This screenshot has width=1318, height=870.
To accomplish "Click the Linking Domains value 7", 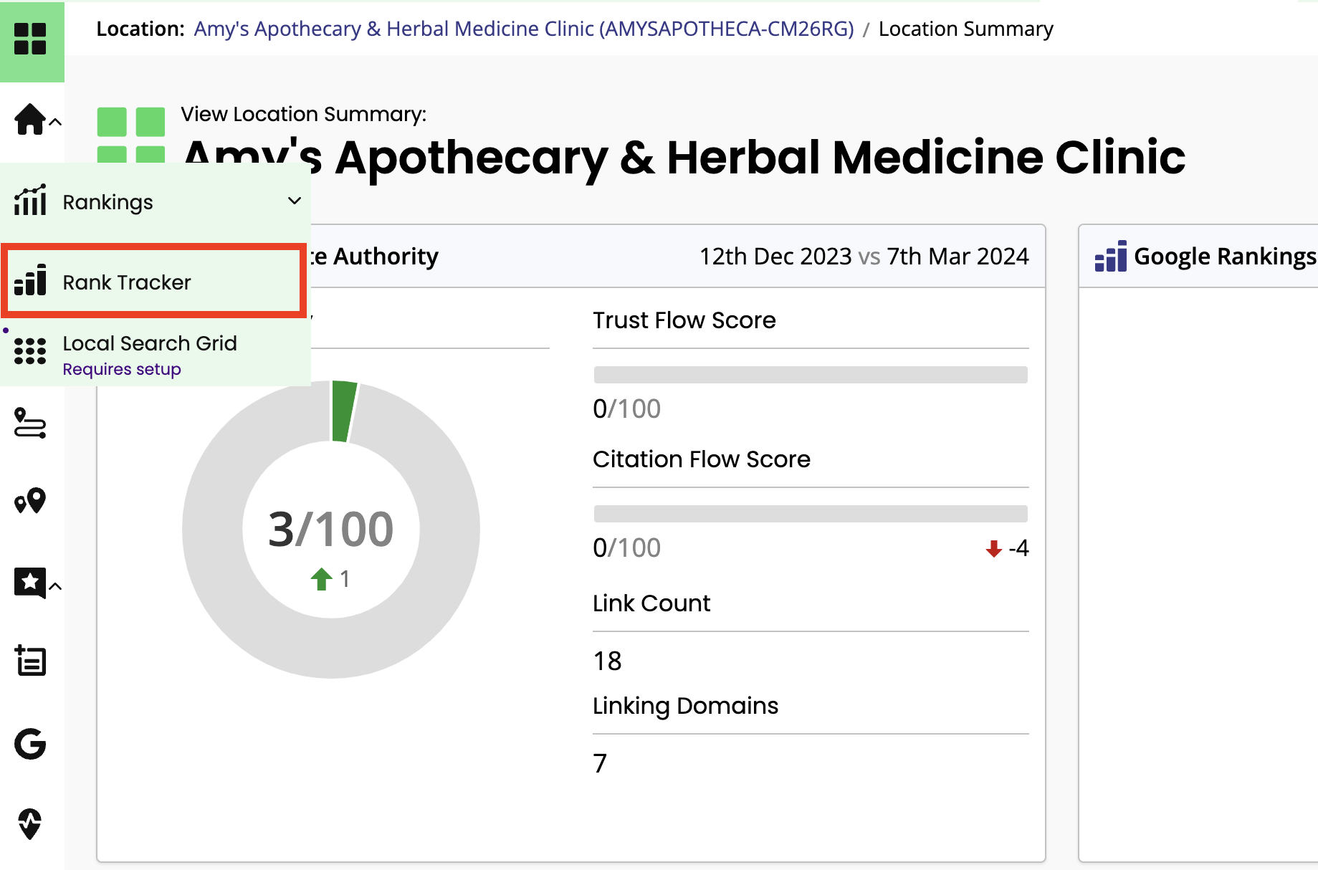I will click(600, 763).
